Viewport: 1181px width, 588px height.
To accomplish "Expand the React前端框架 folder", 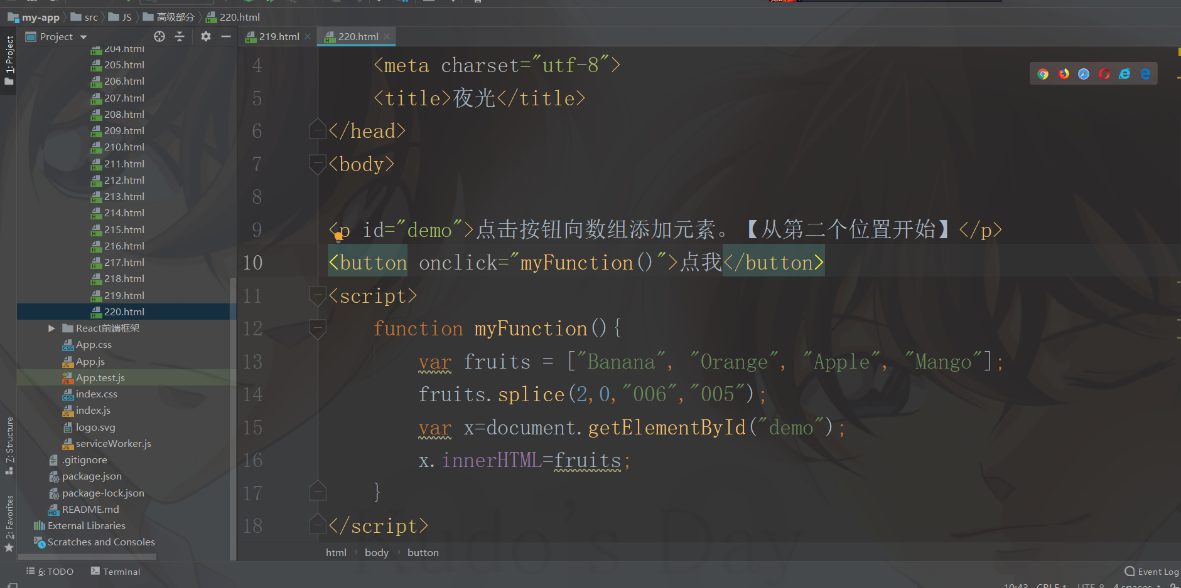I will point(51,328).
